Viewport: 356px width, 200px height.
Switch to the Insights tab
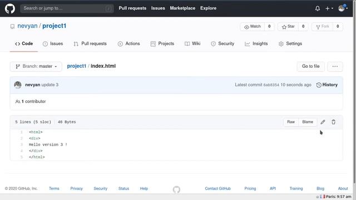256,43
